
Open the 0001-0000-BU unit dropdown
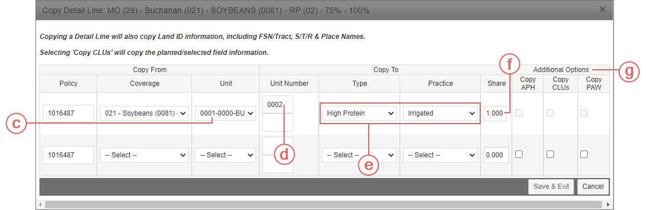pos(225,113)
